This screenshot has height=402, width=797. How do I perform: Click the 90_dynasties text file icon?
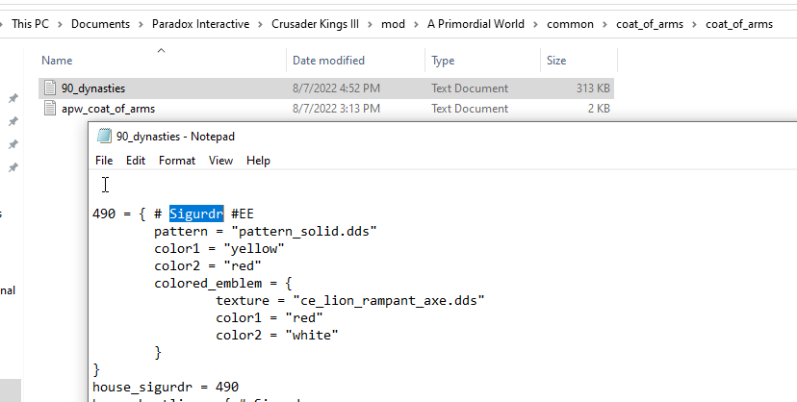[51, 88]
